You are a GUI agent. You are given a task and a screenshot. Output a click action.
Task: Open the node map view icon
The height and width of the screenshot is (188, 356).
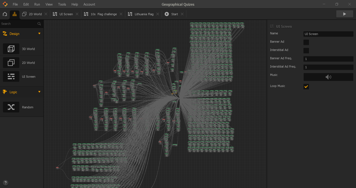[x=14, y=14]
